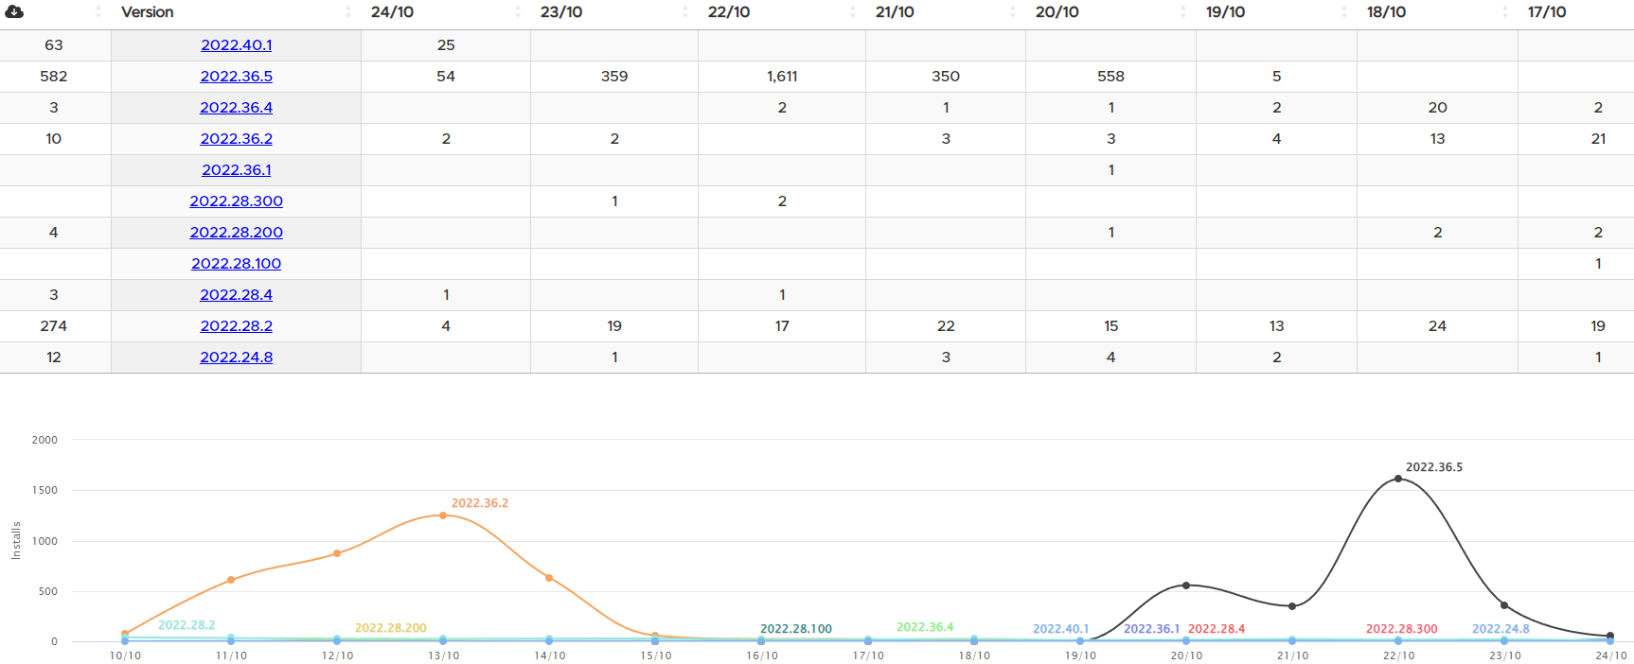Viewport: 1634px width, 664px height.
Task: Click the 2022.28.200 chart series label
Action: coord(390,628)
